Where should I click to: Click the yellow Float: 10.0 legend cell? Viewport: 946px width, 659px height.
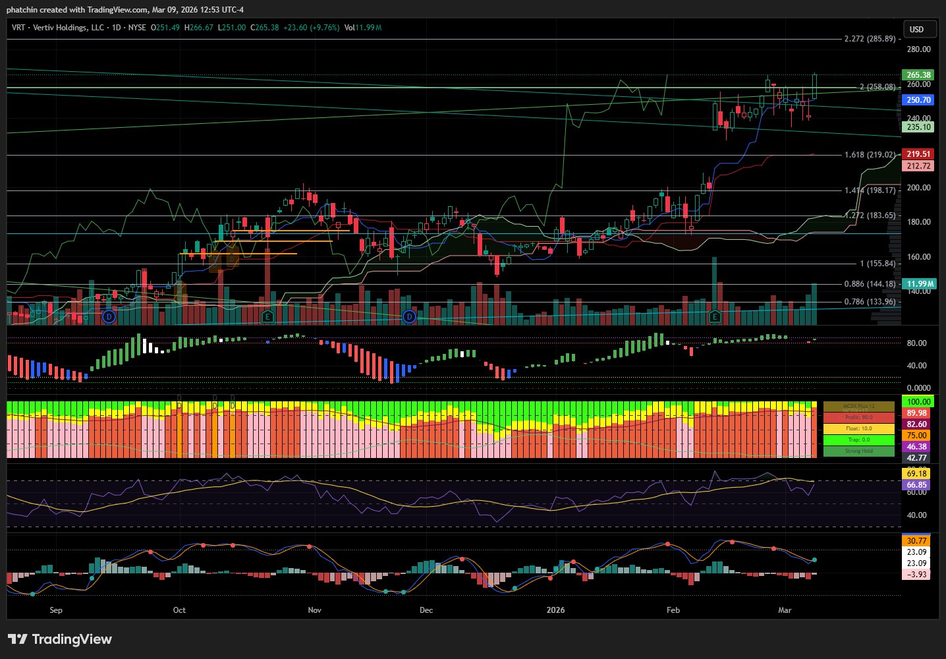858,429
